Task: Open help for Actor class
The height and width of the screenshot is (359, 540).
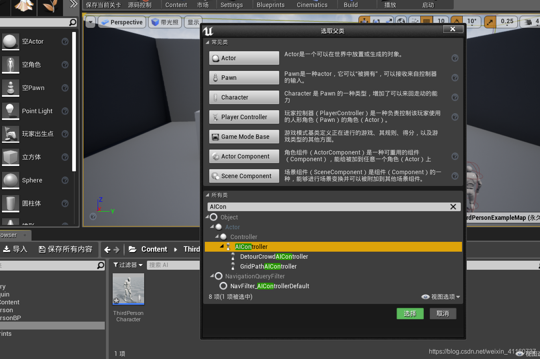Action: (455, 58)
